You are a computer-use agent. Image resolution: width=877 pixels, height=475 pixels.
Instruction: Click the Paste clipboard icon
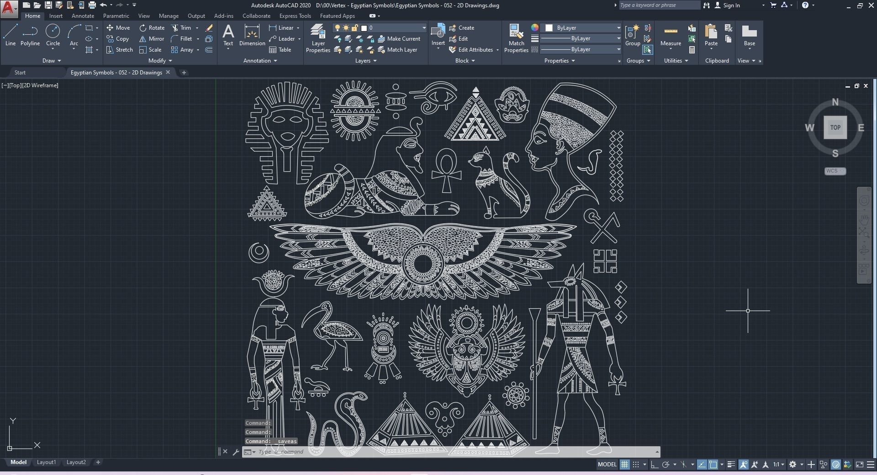tap(711, 35)
